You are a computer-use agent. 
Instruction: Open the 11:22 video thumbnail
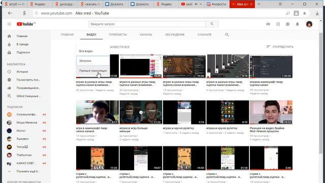click(141, 112)
